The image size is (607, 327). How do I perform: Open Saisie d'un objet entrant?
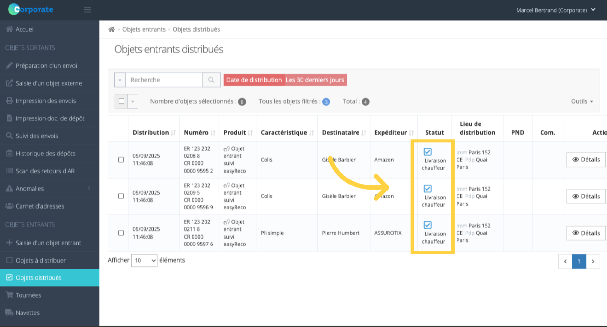coord(50,243)
